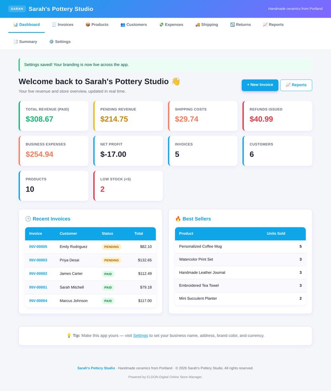
Task: Click the Dashboard bar chart icon
Action: click(15, 25)
